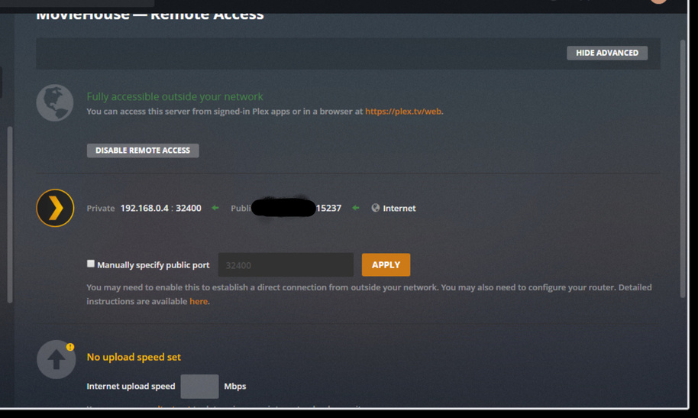The width and height of the screenshot is (698, 418).
Task: Click the private address 192.168.0.4 : 32400
Action: click(160, 208)
